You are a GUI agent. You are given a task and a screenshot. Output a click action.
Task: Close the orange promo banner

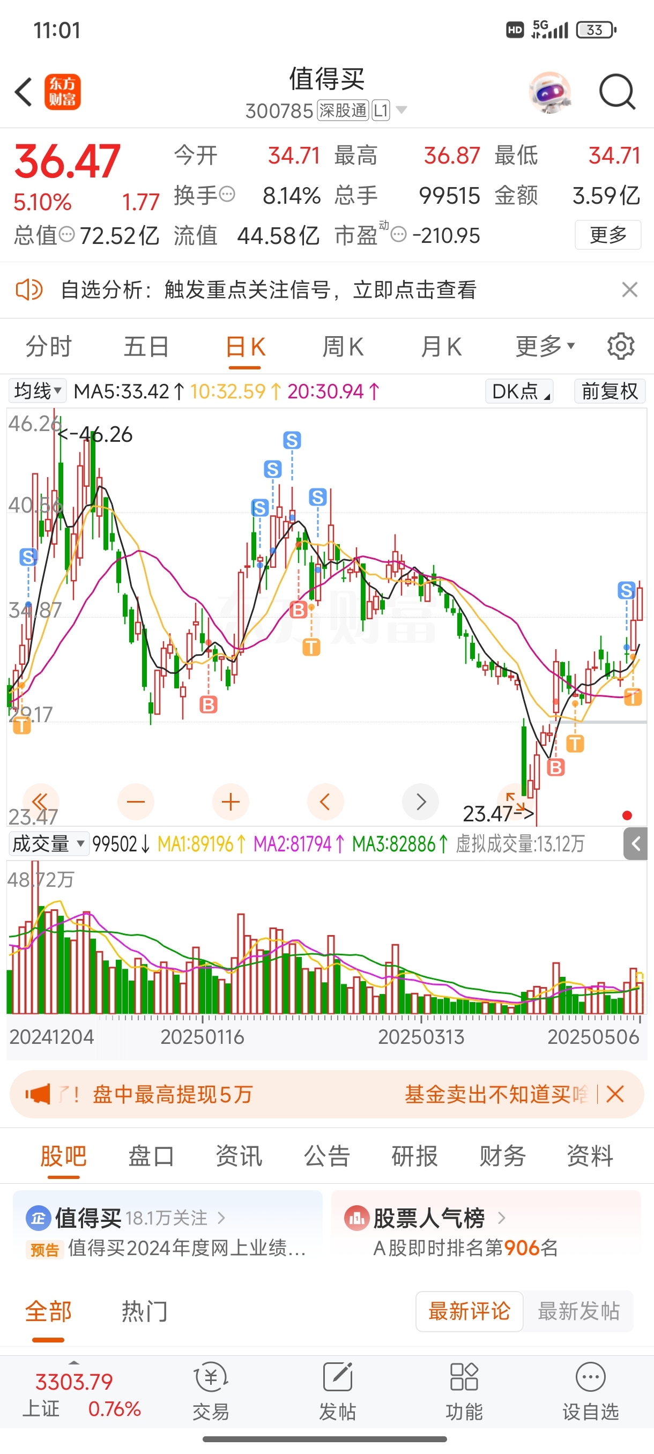coord(615,1094)
